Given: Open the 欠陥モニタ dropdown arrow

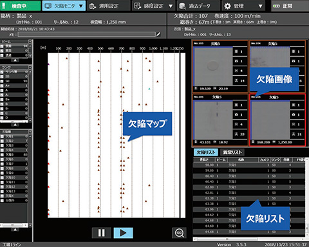Looking at the screenshot, I should (81, 6).
